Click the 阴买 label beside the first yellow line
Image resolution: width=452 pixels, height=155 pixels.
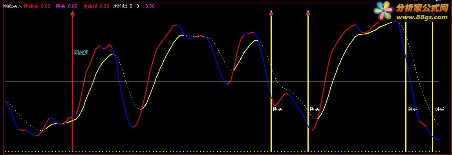[x=278, y=109]
